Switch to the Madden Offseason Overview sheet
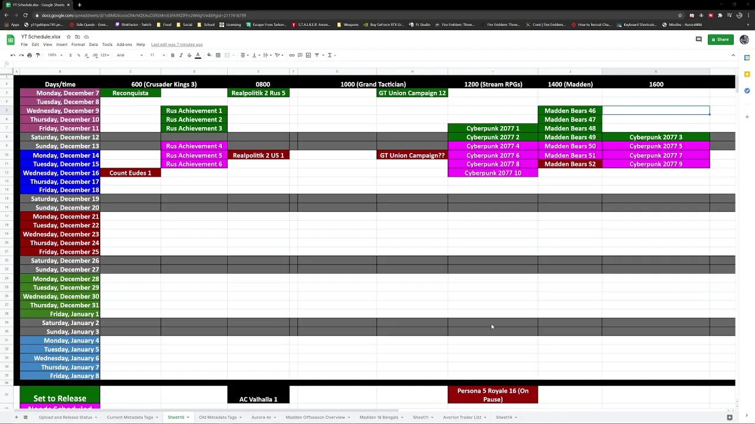 (x=315, y=417)
